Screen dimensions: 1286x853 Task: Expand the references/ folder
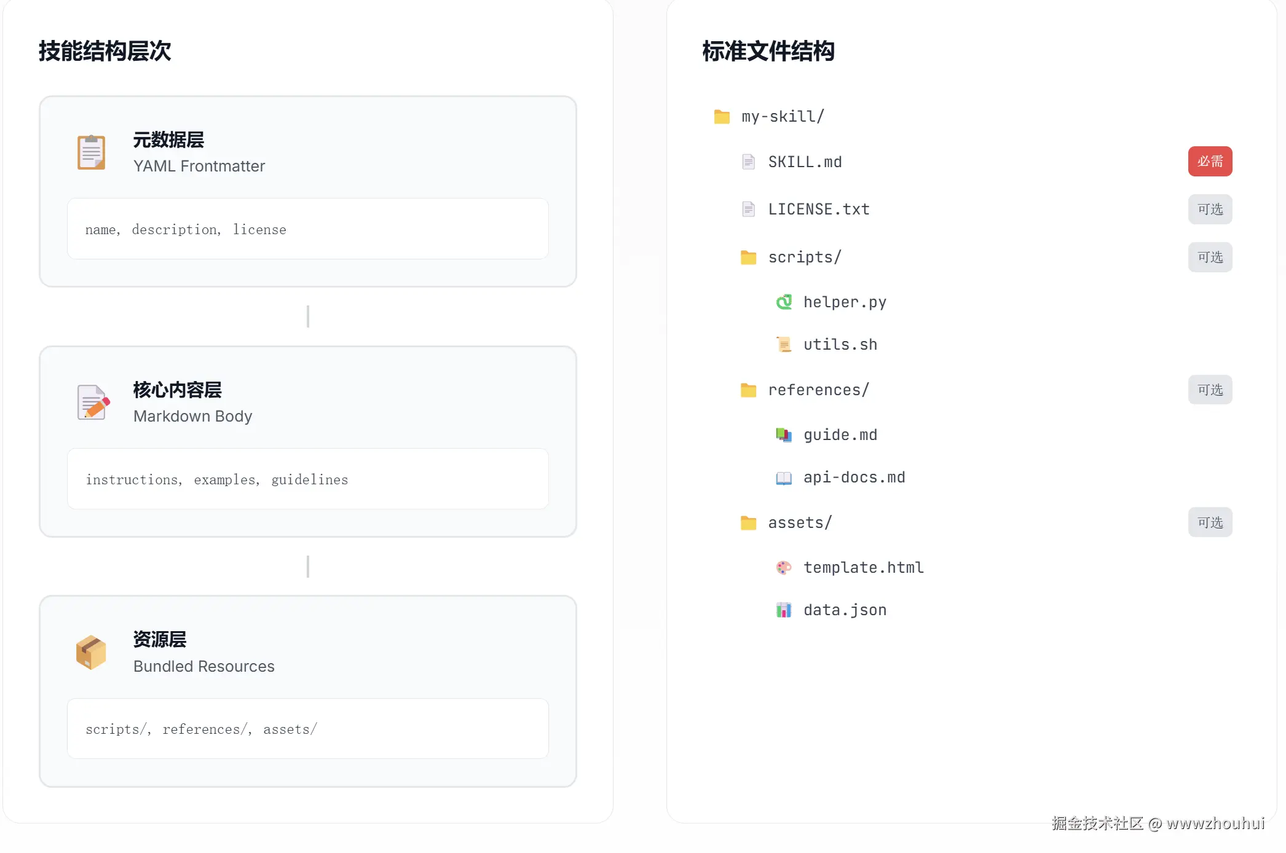(x=818, y=390)
